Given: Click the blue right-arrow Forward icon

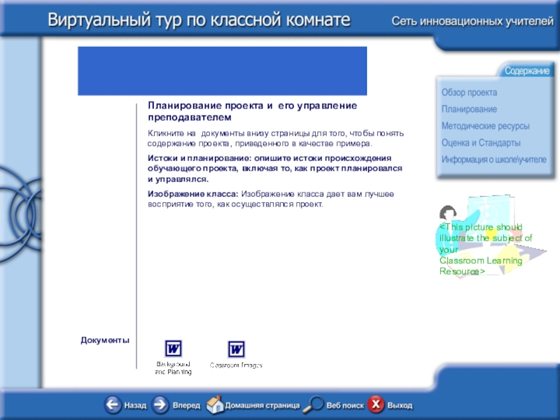Looking at the screenshot, I should click(x=160, y=405).
